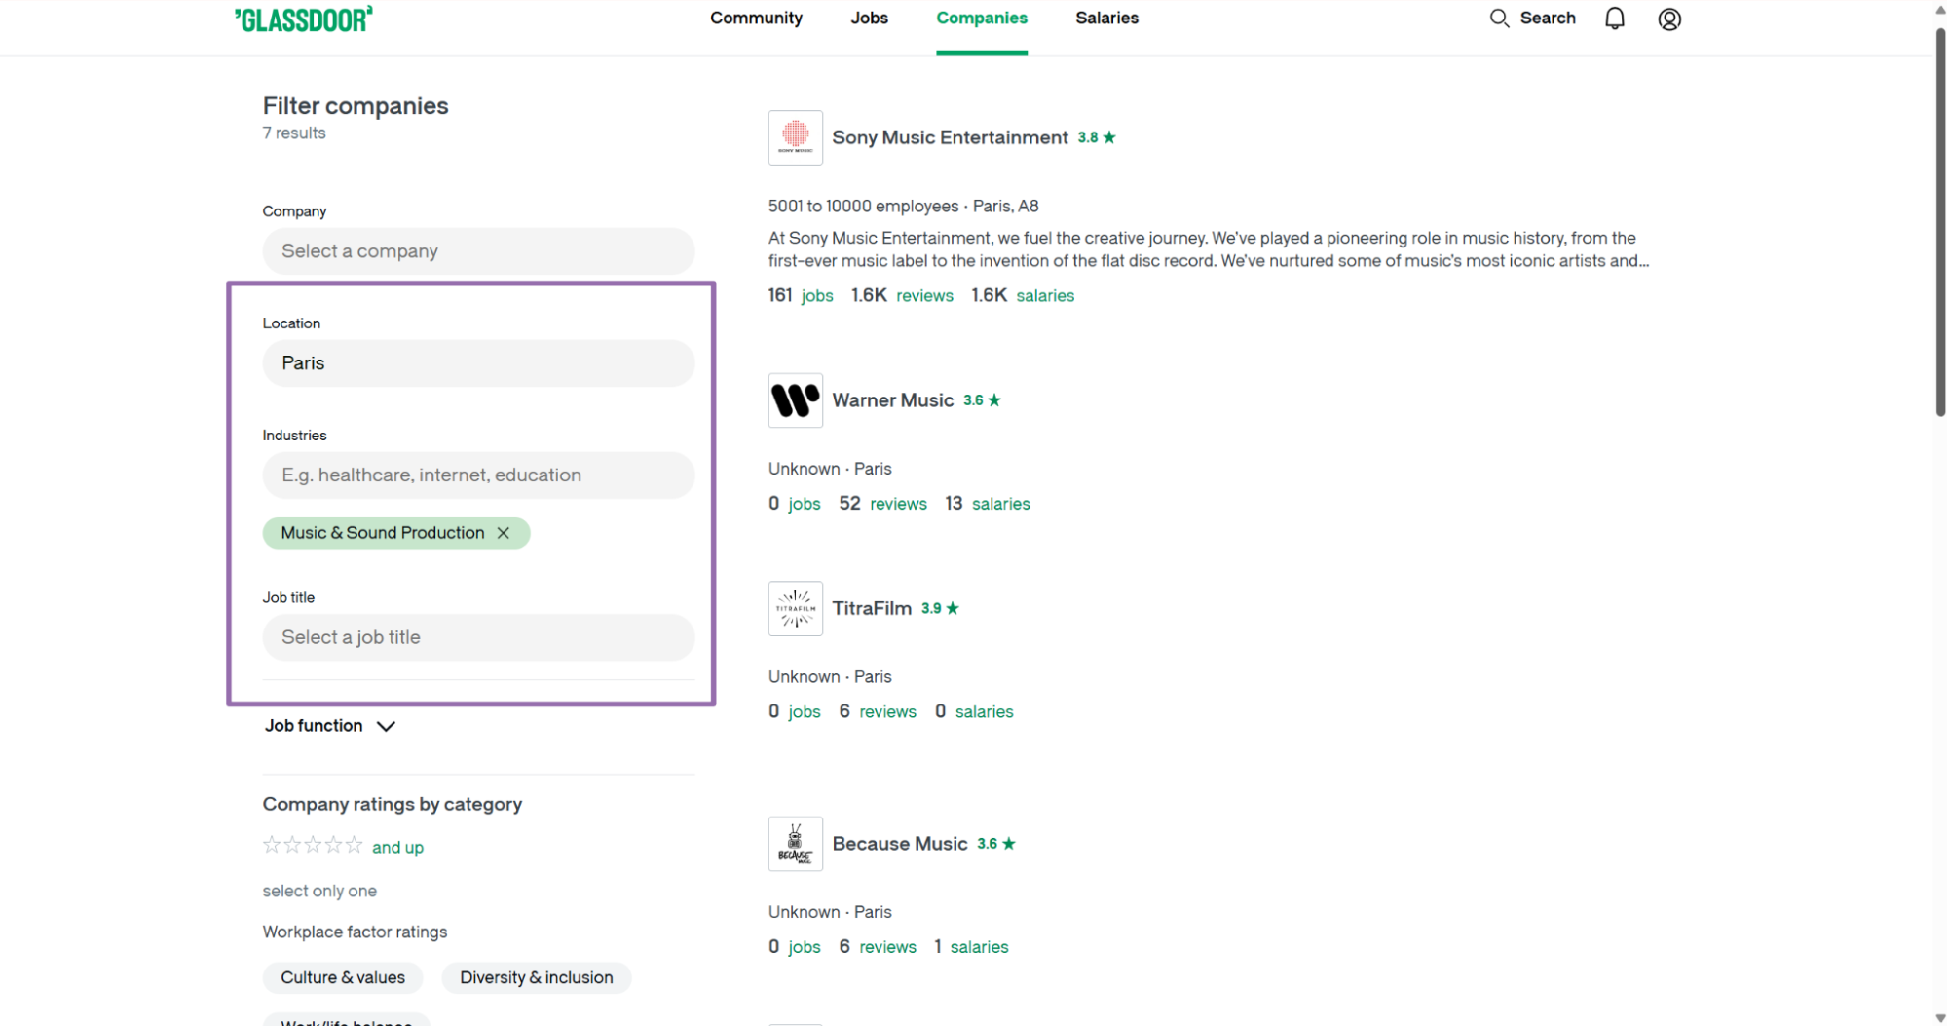The width and height of the screenshot is (1947, 1027).
Task: Click Sony Music's 3.8 star rating
Action: 1097,137
